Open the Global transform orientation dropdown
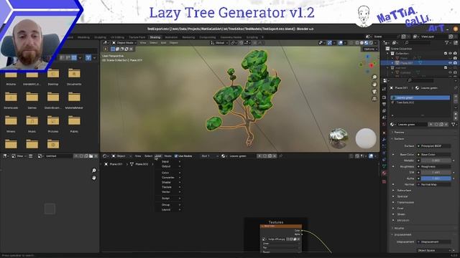The height and width of the screenshot is (258, 460). tap(218, 43)
